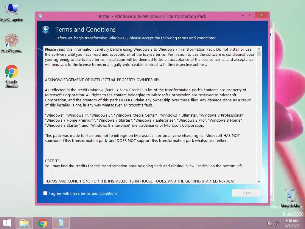This screenshot has height=229, width=305.
Task: Click the muted volume tray icon
Action: point(269,223)
